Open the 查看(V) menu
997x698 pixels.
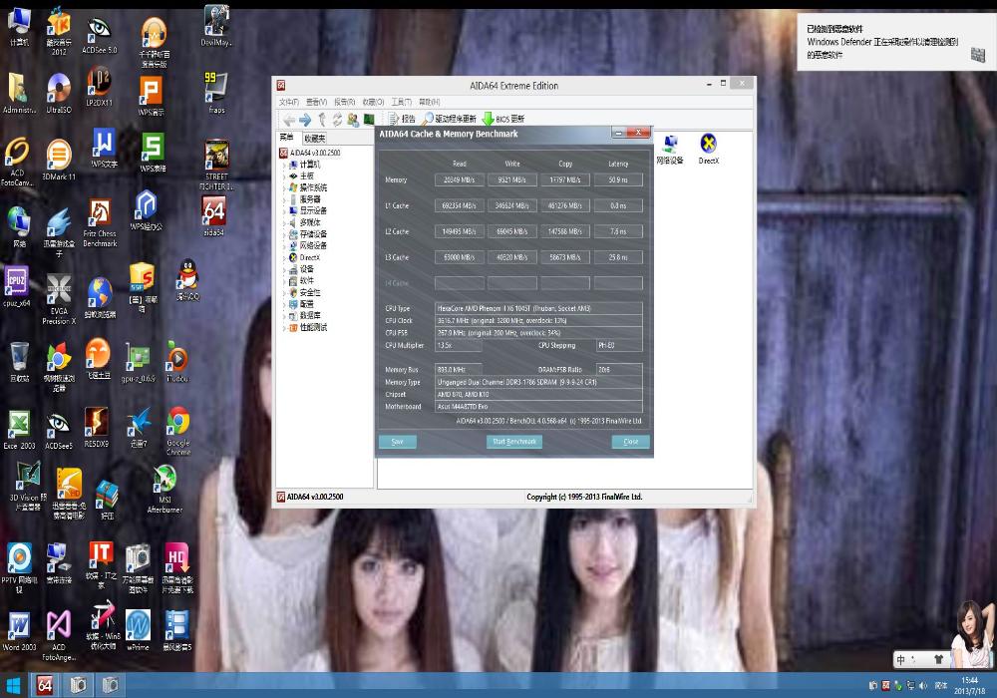pyautogui.click(x=316, y=102)
